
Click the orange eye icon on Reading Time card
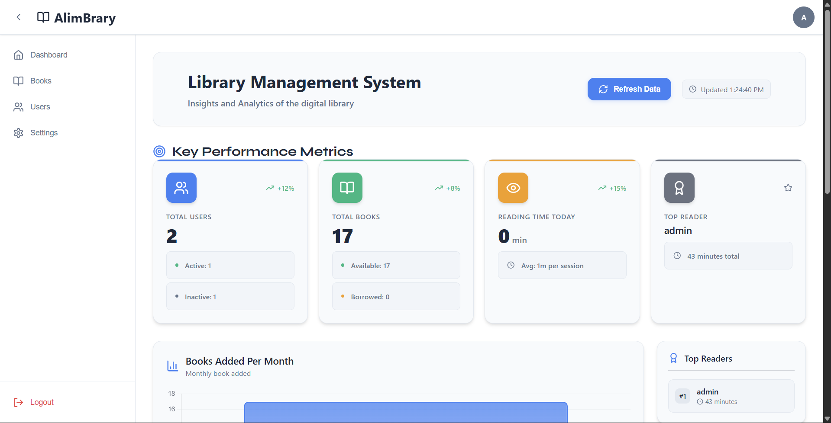[x=513, y=187]
